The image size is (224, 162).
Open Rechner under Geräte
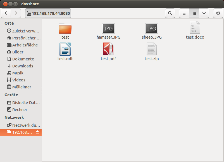tap(20, 110)
